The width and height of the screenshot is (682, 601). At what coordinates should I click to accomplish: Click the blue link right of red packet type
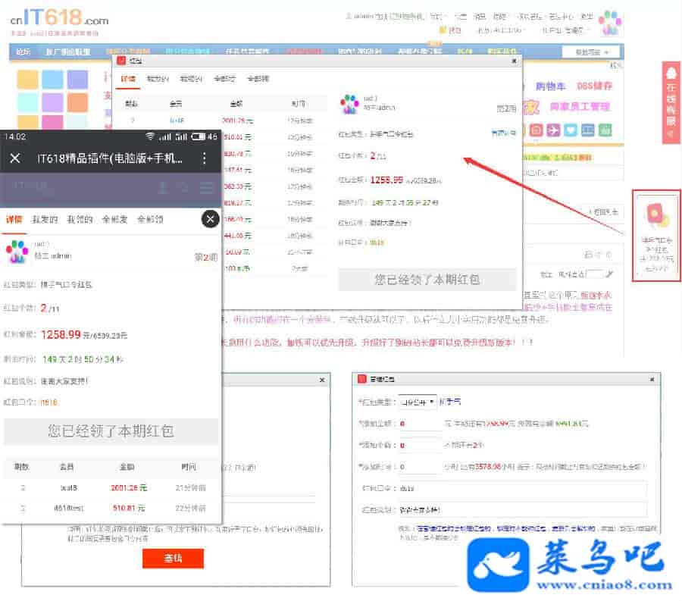coord(503,133)
